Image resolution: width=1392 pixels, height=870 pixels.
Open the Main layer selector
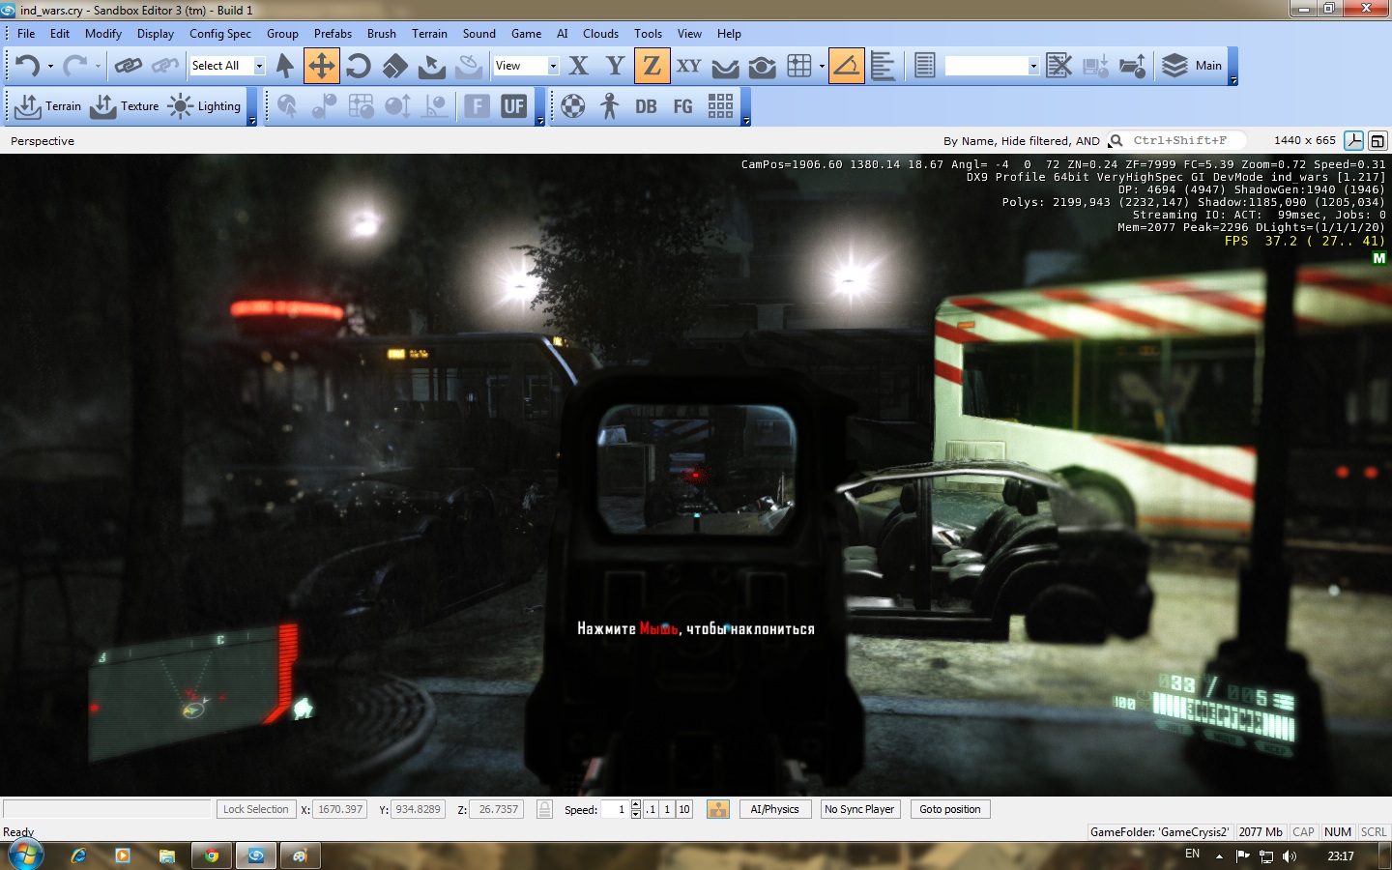[1191, 66]
